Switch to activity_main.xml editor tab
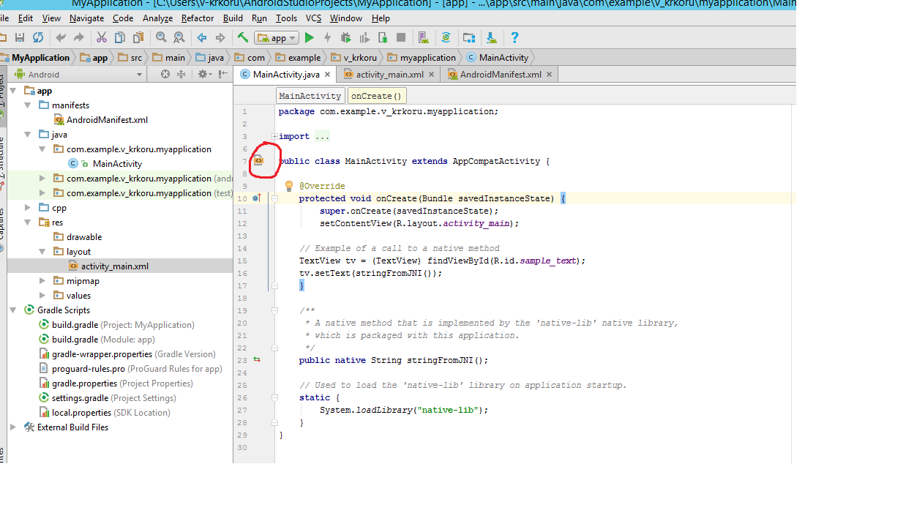Image resolution: width=914 pixels, height=524 pixels. 389,74
